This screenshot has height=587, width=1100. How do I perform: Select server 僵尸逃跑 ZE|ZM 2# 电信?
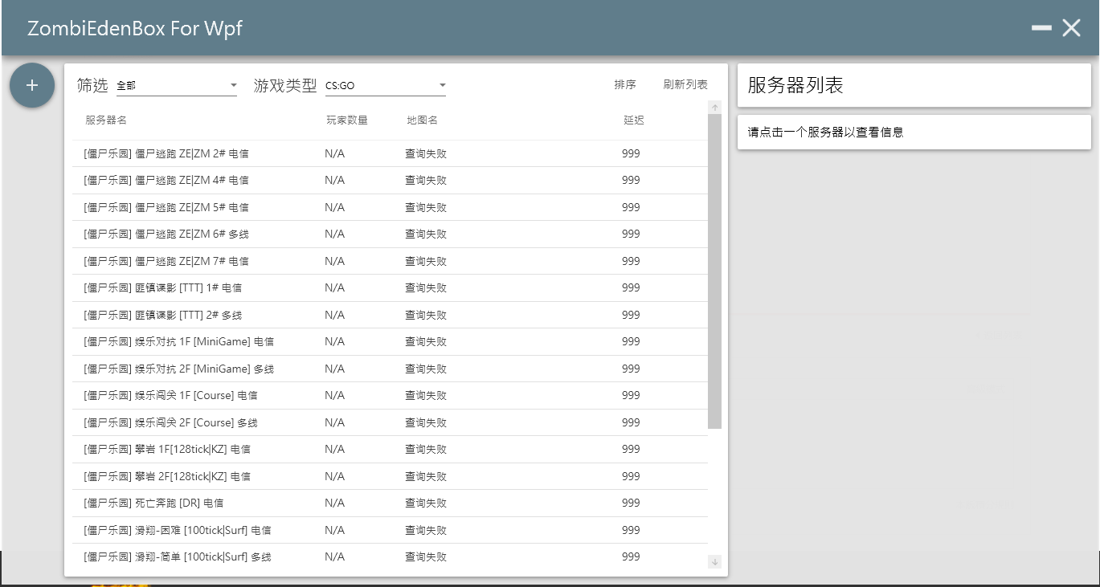pyautogui.click(x=241, y=153)
